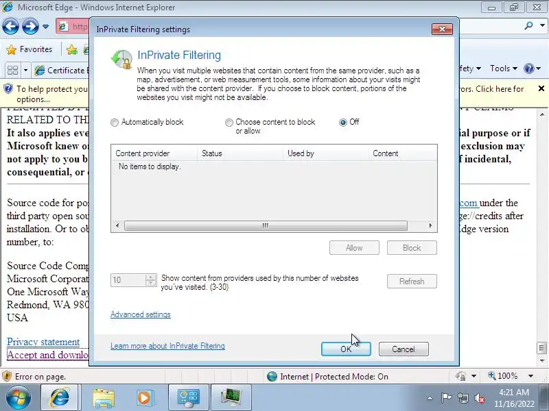
Task: Click the Internet zone globe icon
Action: click(x=272, y=376)
